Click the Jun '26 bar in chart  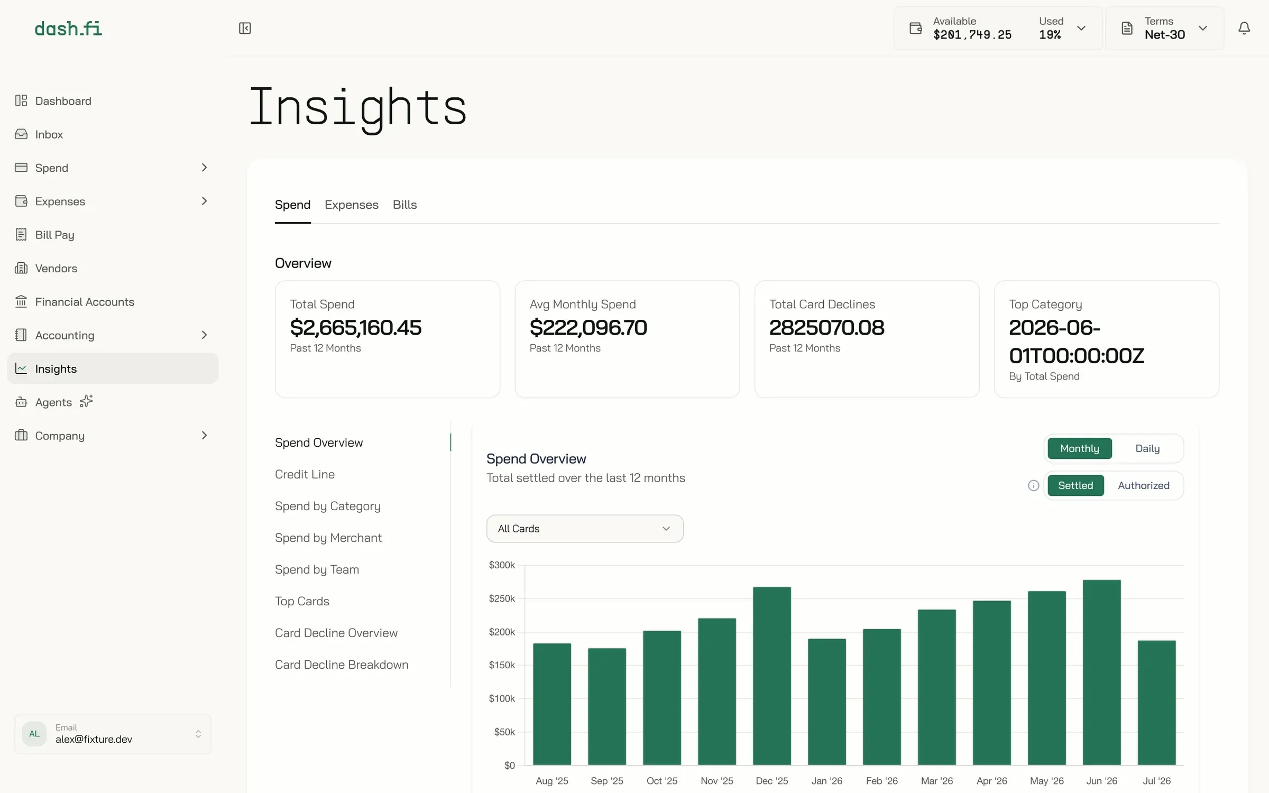pyautogui.click(x=1102, y=672)
